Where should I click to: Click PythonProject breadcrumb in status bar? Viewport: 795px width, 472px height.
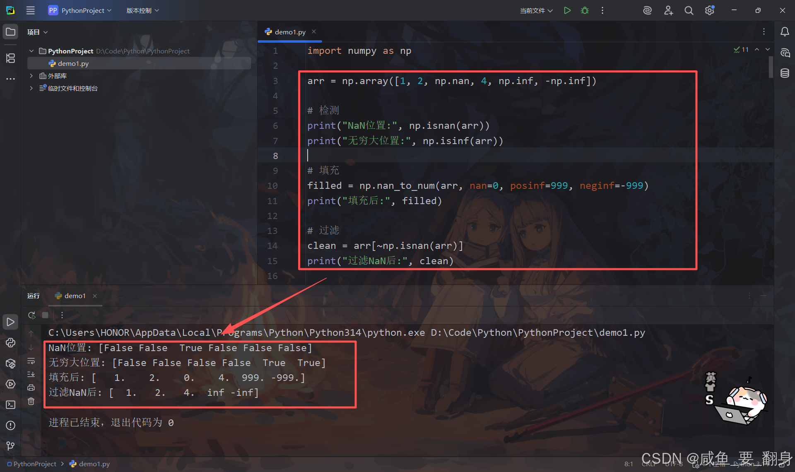pos(35,464)
